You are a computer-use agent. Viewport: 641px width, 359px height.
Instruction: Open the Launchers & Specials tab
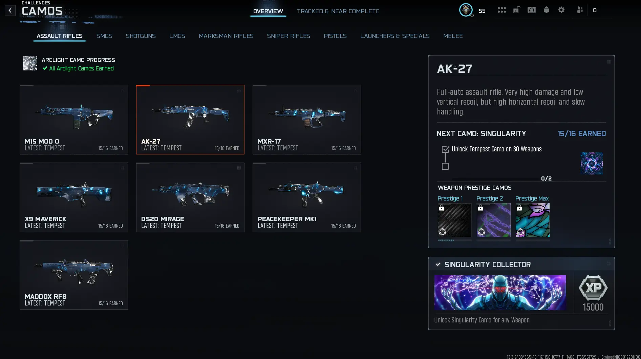pos(395,36)
